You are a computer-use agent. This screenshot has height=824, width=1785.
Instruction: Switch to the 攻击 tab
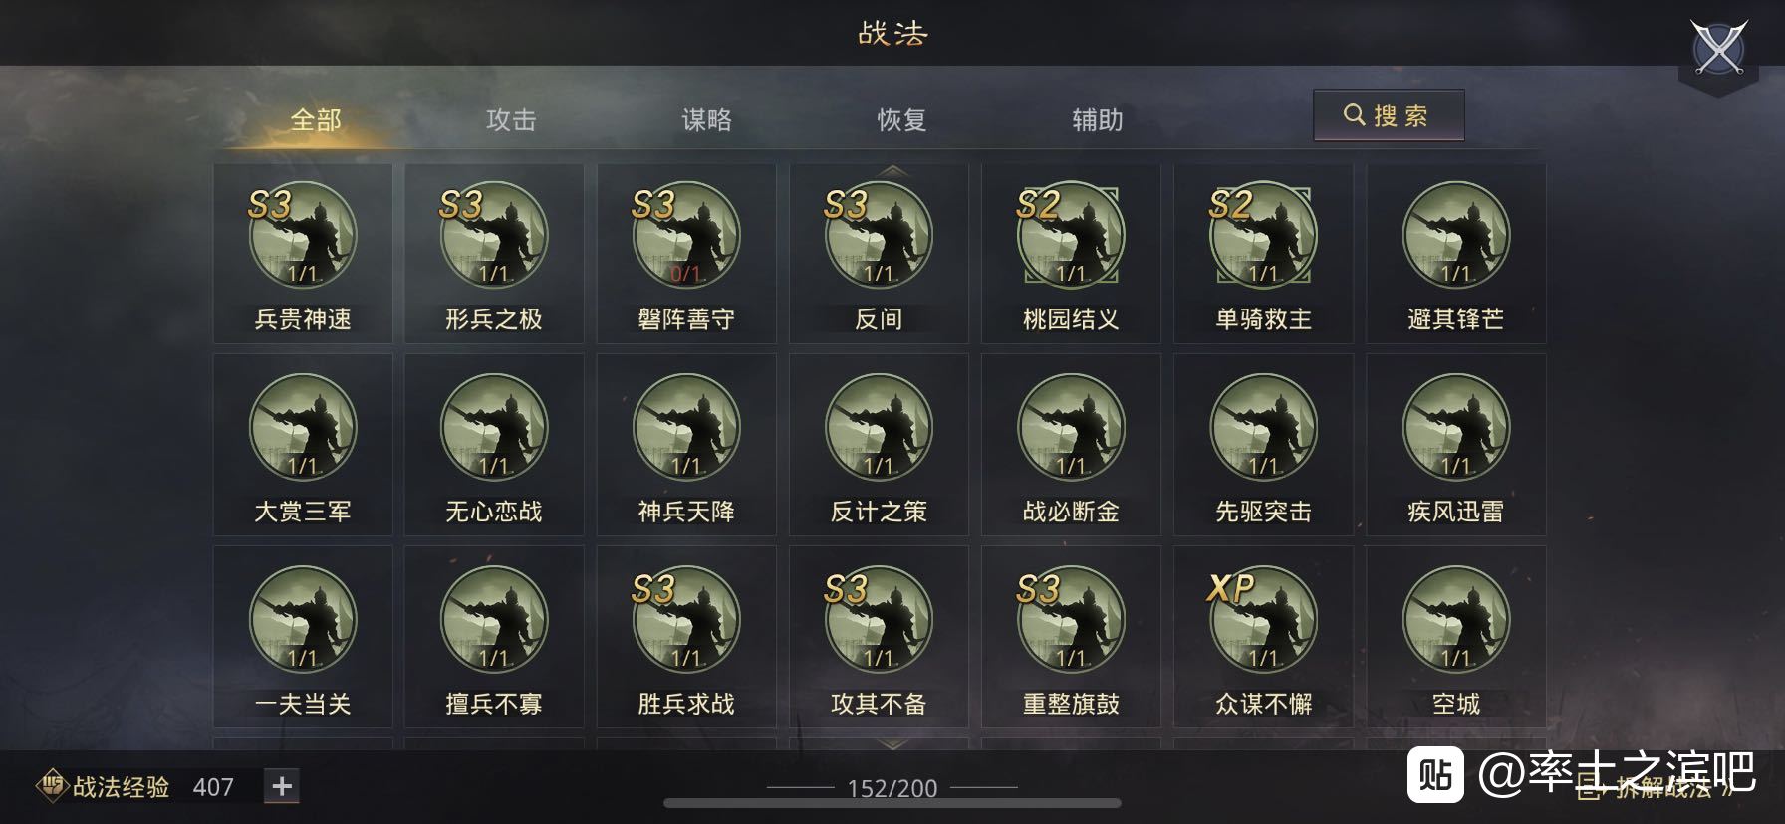511,120
